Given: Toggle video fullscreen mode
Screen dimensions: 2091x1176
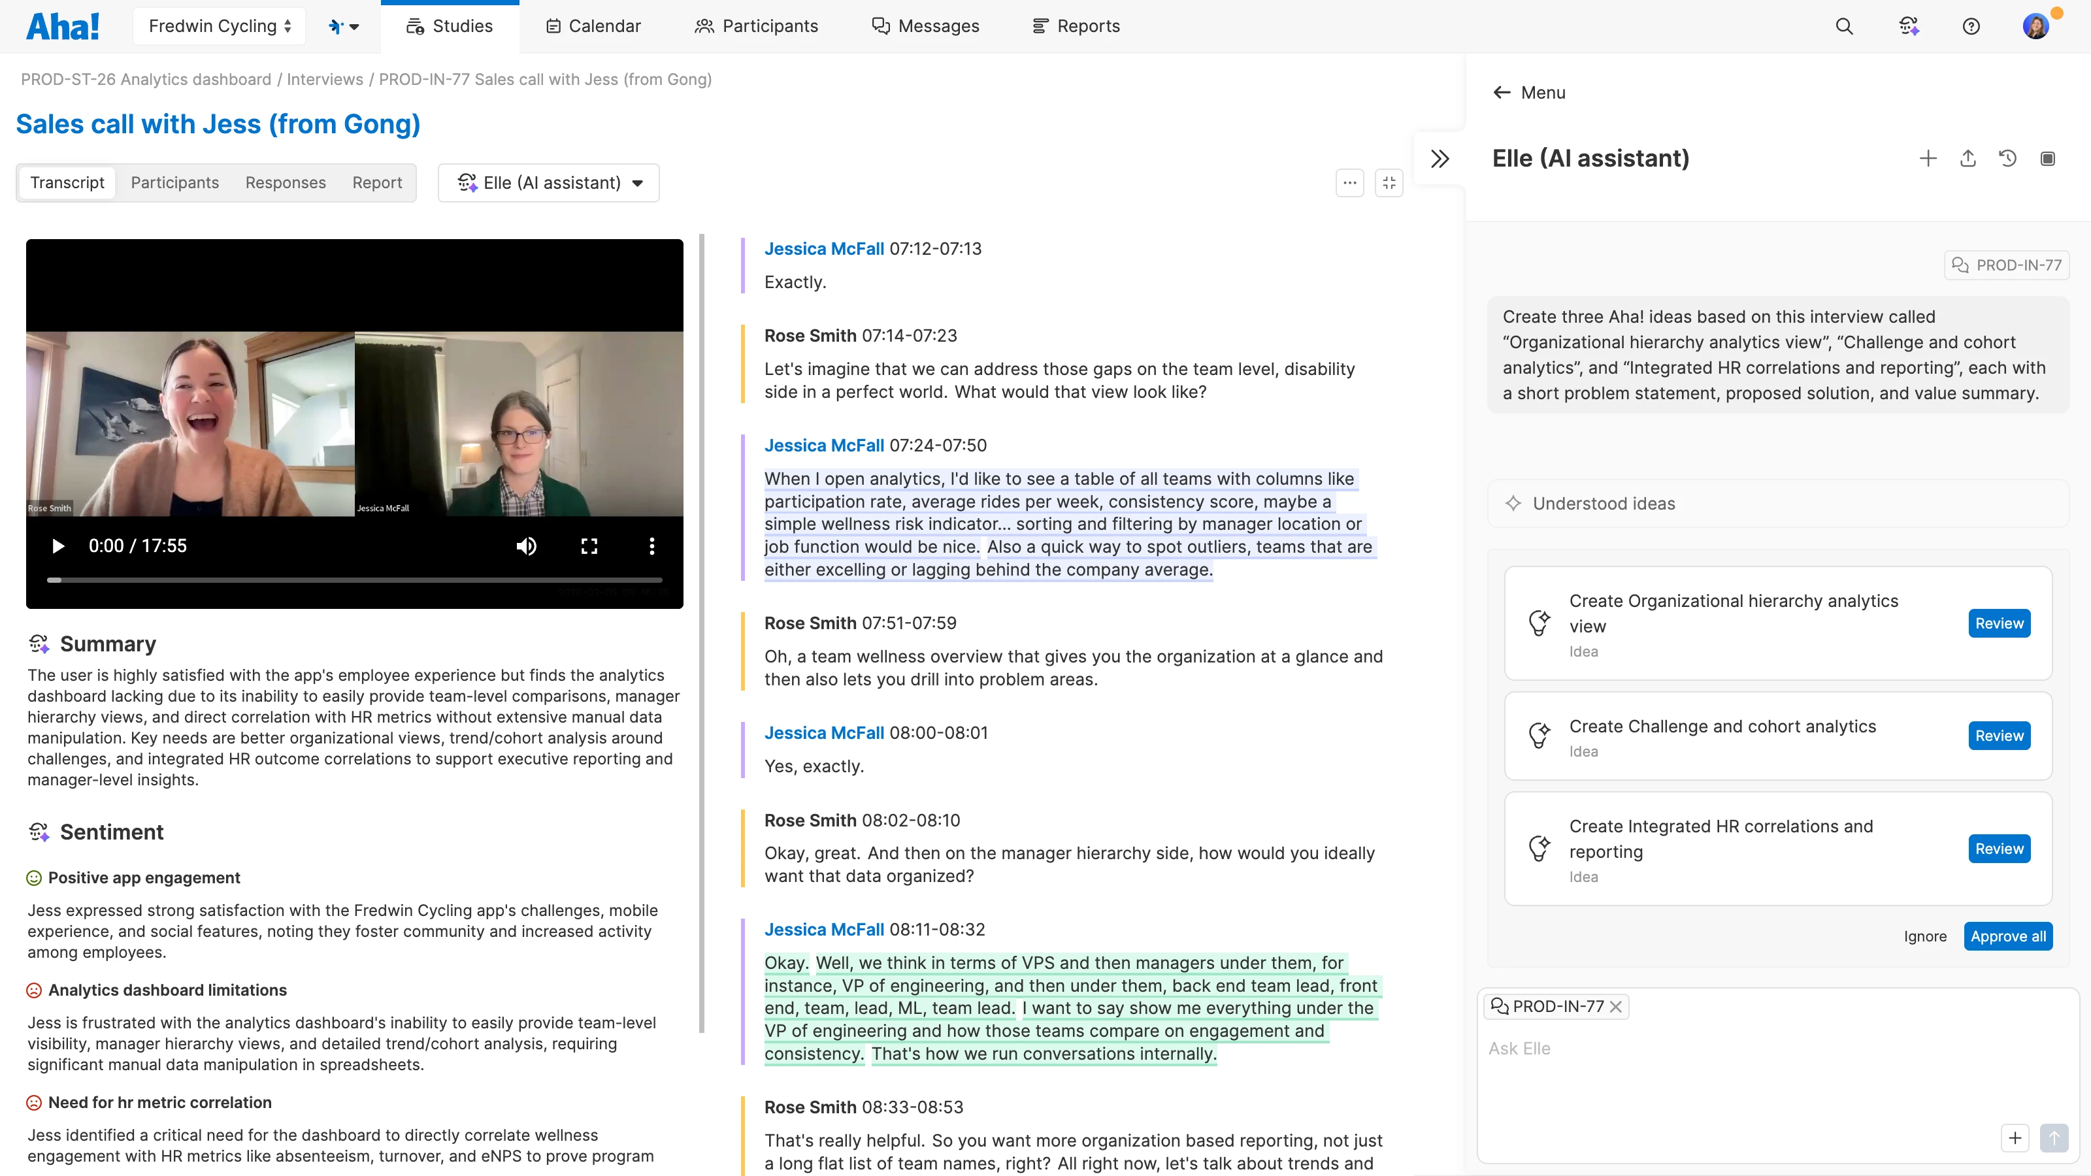Looking at the screenshot, I should pos(589,546).
